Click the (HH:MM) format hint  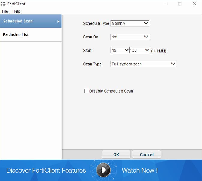(159, 51)
